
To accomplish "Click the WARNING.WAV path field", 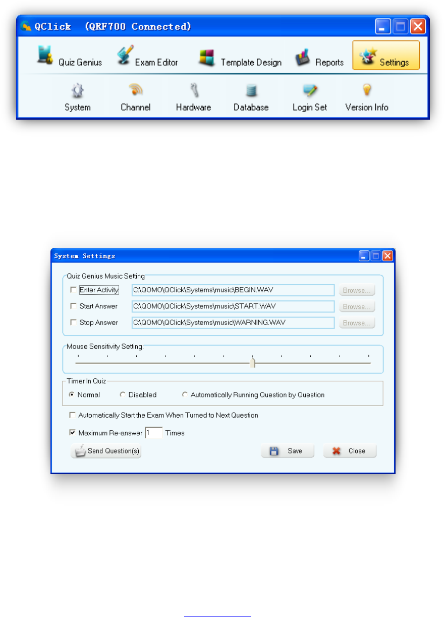I will point(233,322).
